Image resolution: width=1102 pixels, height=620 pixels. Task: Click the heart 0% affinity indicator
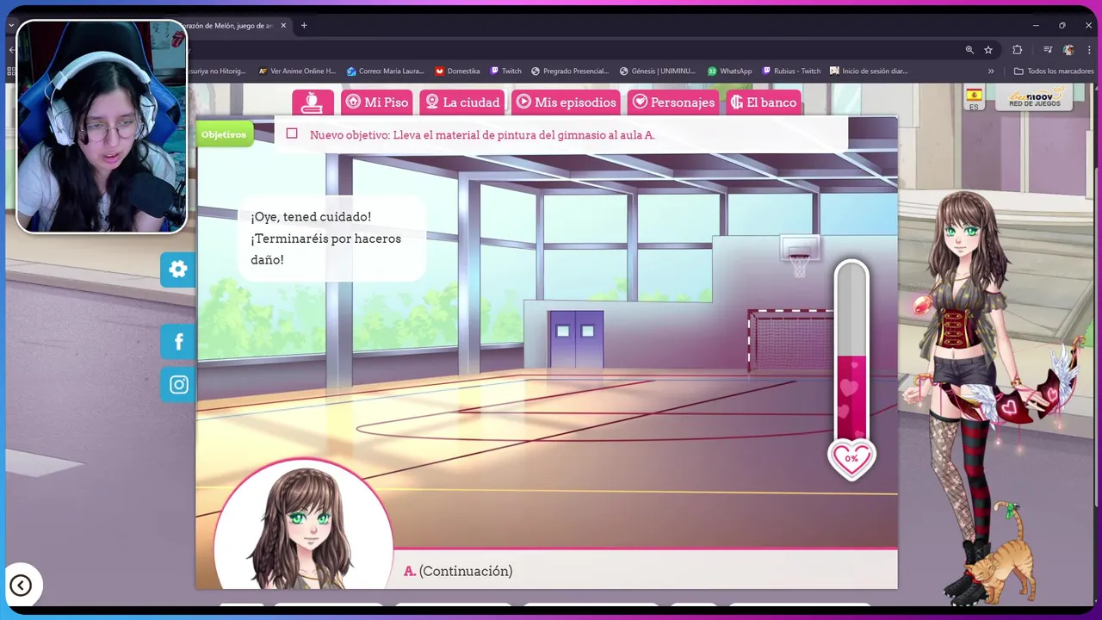pos(851,458)
